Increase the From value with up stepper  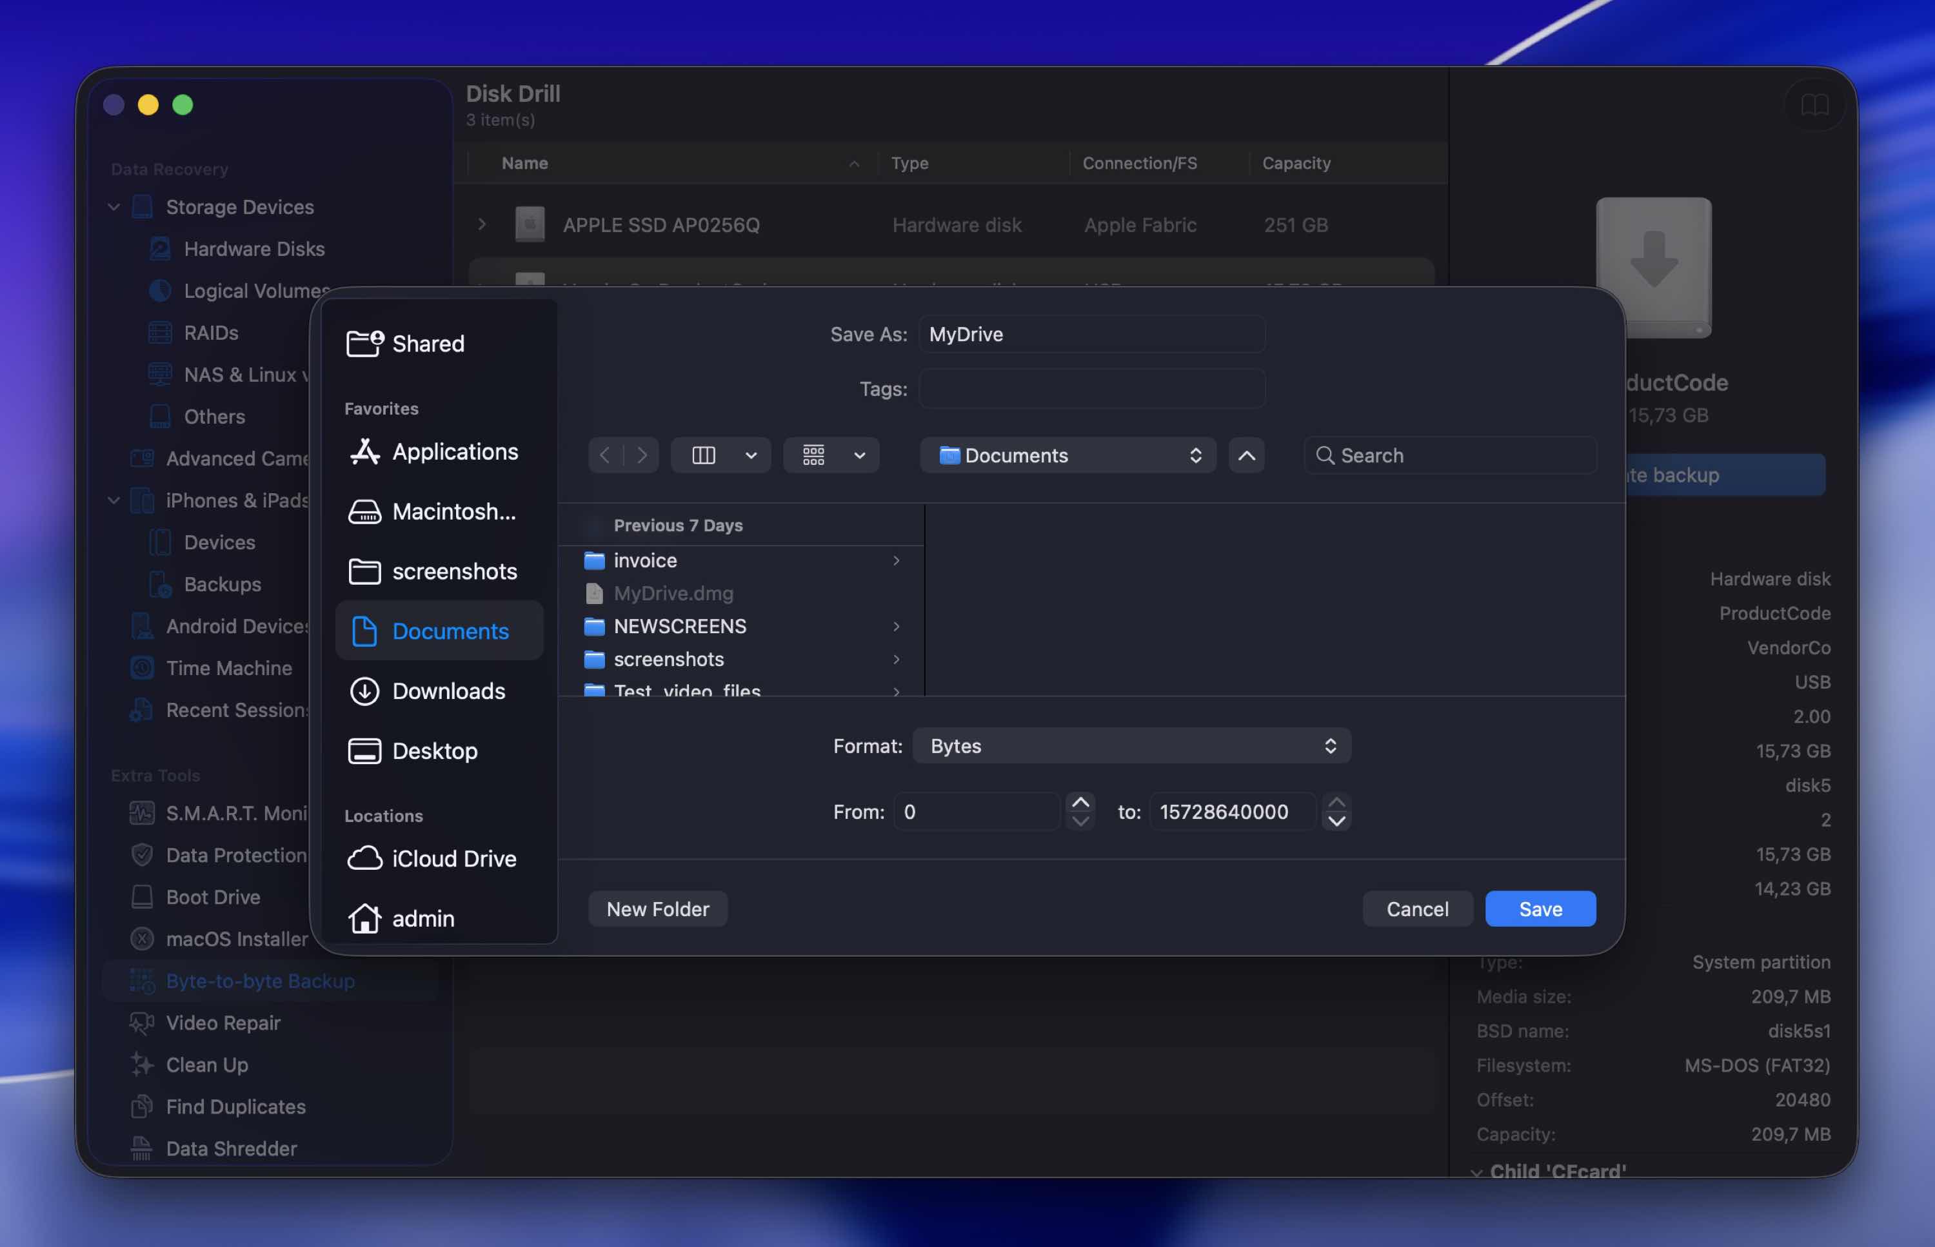click(x=1080, y=801)
